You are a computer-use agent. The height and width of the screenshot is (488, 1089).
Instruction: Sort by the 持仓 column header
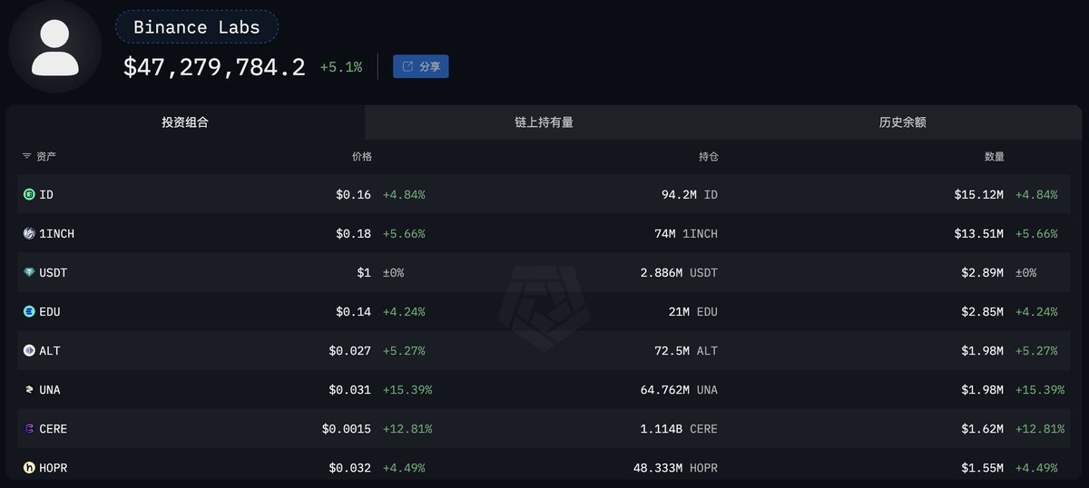pyautogui.click(x=708, y=156)
